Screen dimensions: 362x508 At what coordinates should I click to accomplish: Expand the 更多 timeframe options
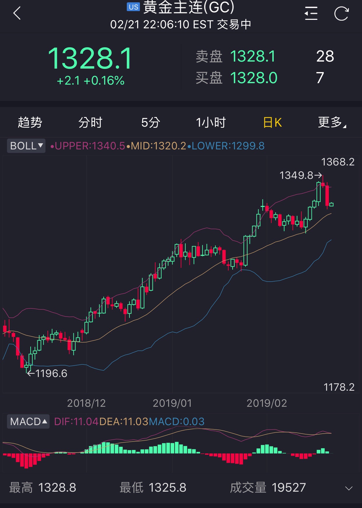tap(332, 122)
